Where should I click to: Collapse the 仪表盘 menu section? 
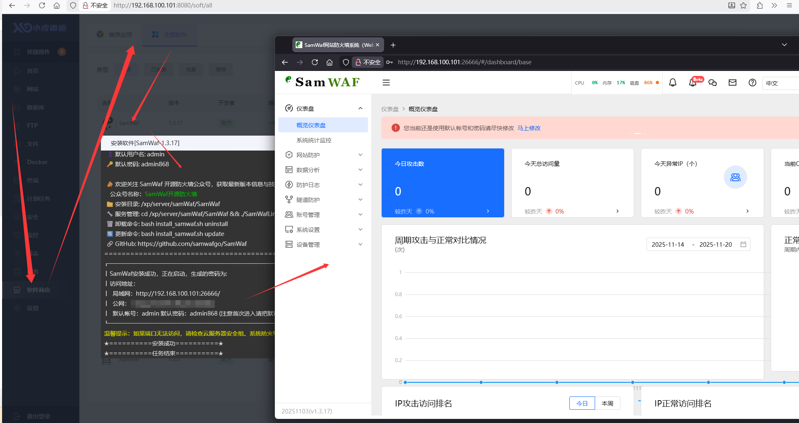(x=360, y=109)
